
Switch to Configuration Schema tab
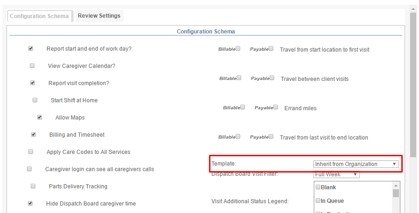coord(40,16)
